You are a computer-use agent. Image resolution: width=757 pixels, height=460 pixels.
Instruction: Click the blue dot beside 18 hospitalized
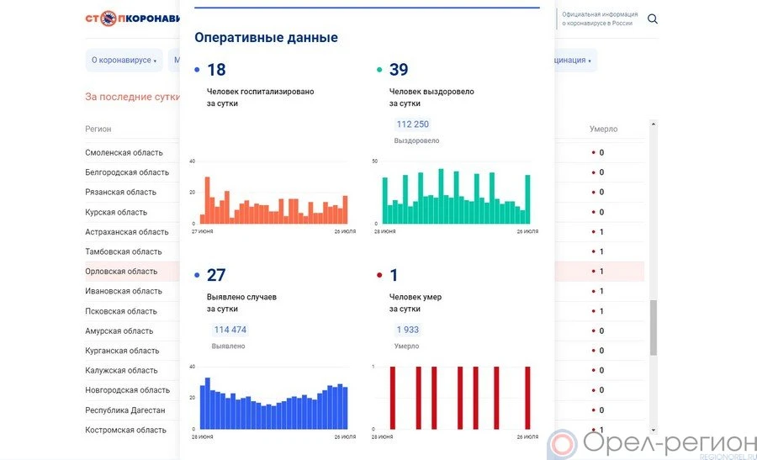click(198, 70)
